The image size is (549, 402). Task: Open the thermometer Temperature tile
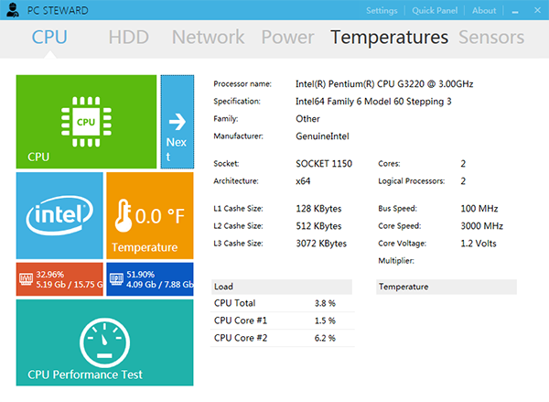coord(150,215)
